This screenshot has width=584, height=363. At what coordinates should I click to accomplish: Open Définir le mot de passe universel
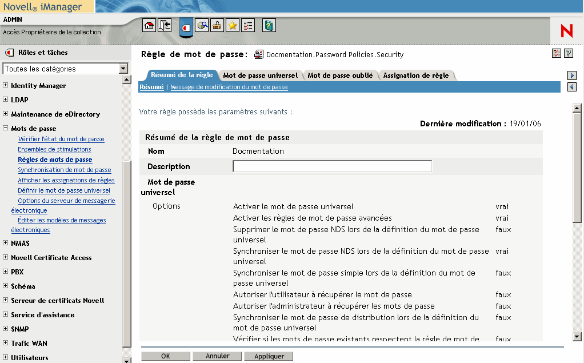[64, 190]
